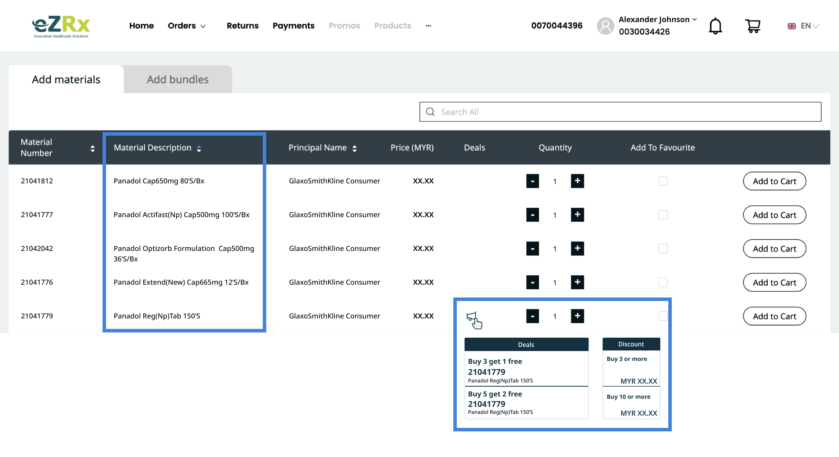839x457 pixels.
Task: Click the Add To Favourite column header
Action: click(x=662, y=148)
